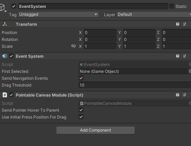The image size is (191, 146).
Task: Set Position Z value field
Action: 177,33
